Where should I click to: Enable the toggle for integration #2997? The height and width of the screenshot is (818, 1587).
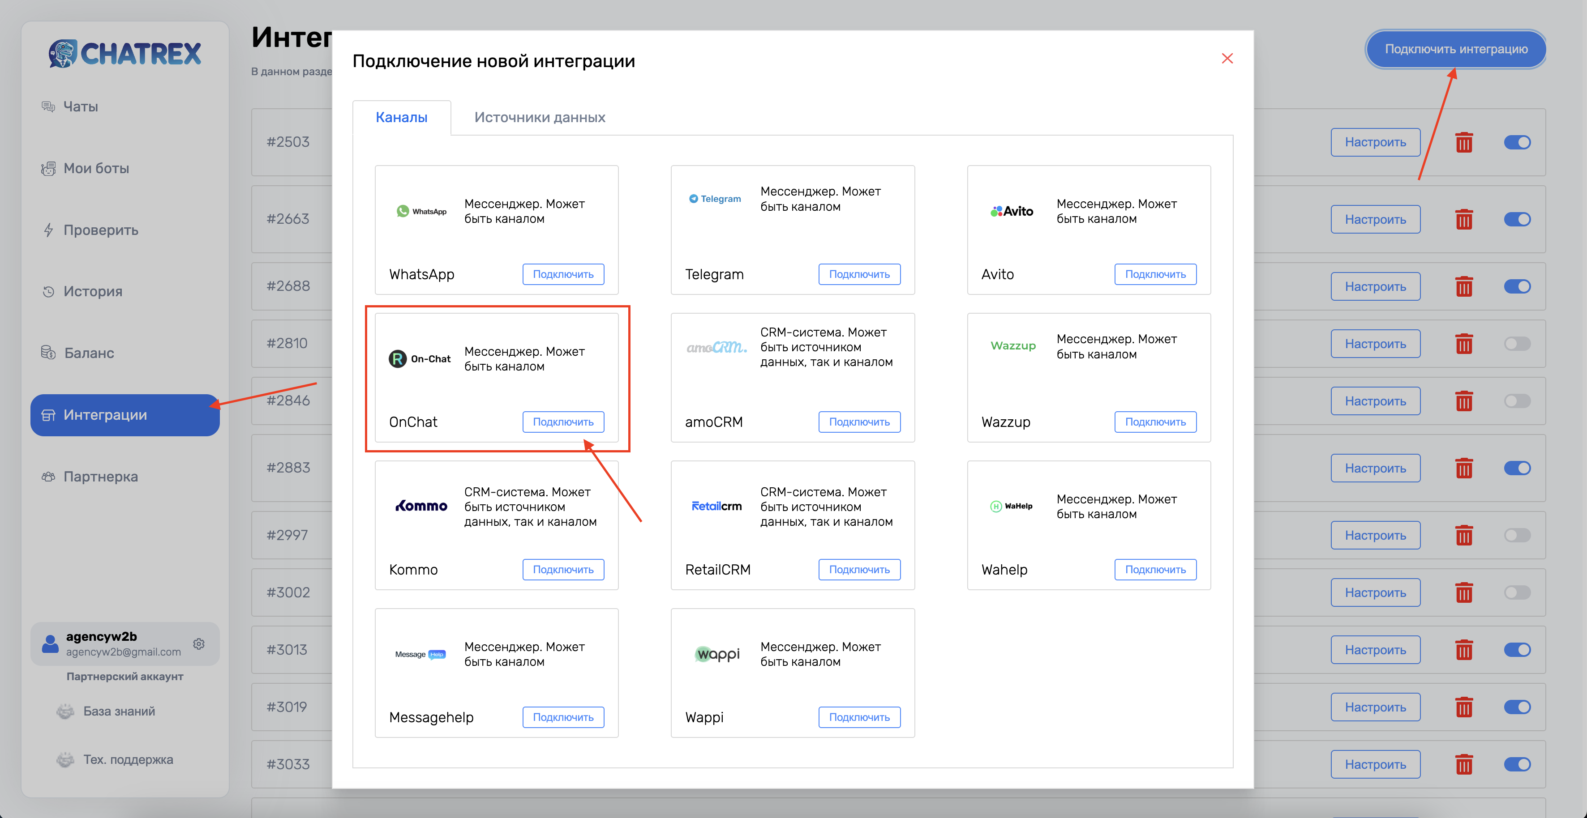coord(1518,536)
